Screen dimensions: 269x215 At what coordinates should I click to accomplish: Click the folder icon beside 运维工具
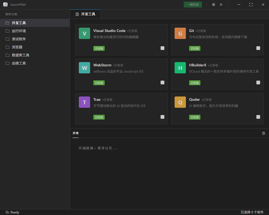click(7, 63)
